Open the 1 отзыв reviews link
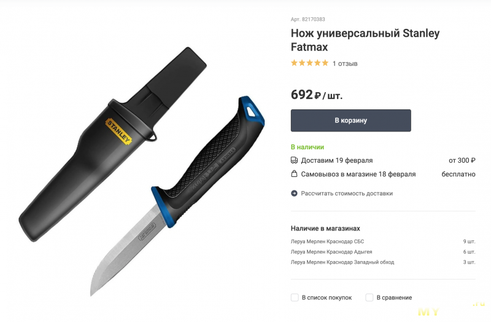This screenshot has width=491, height=322. pos(345,64)
